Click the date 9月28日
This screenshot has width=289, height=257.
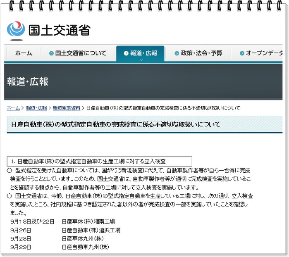pyautogui.click(x=21, y=239)
